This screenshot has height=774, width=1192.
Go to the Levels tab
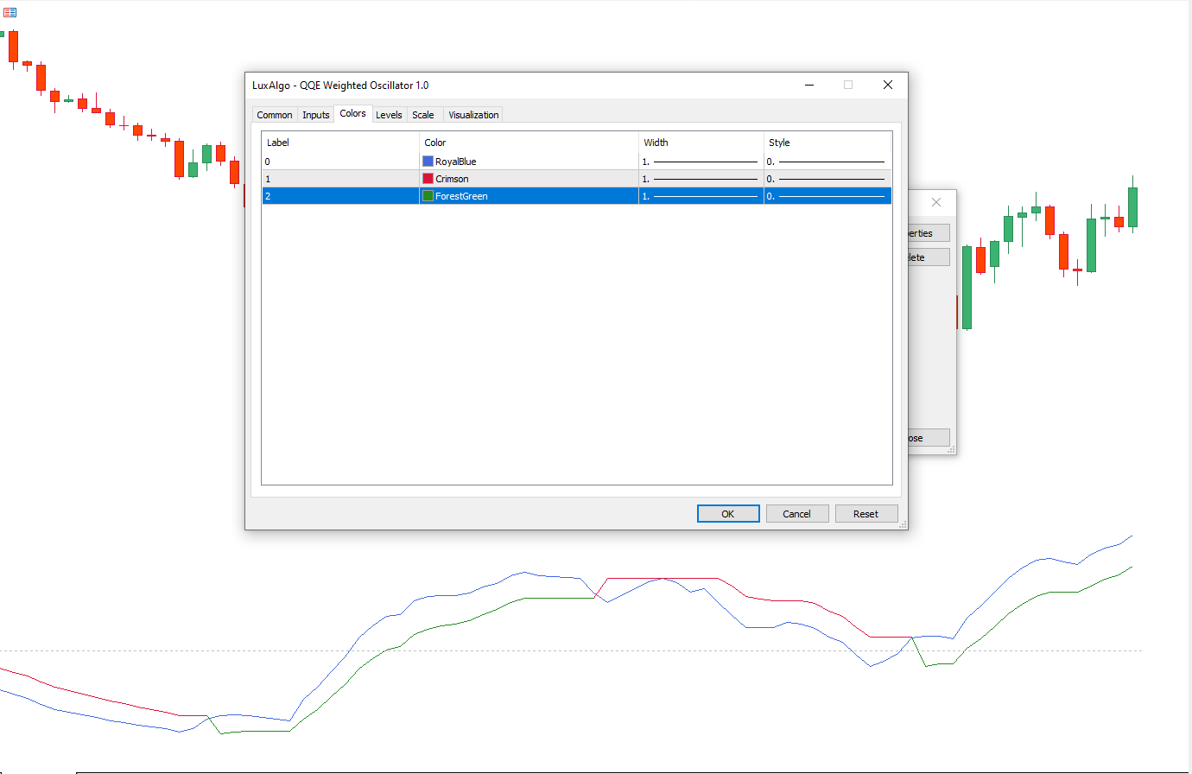point(389,115)
